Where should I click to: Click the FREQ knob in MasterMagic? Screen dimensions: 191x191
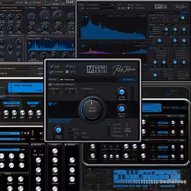coord(121,109)
